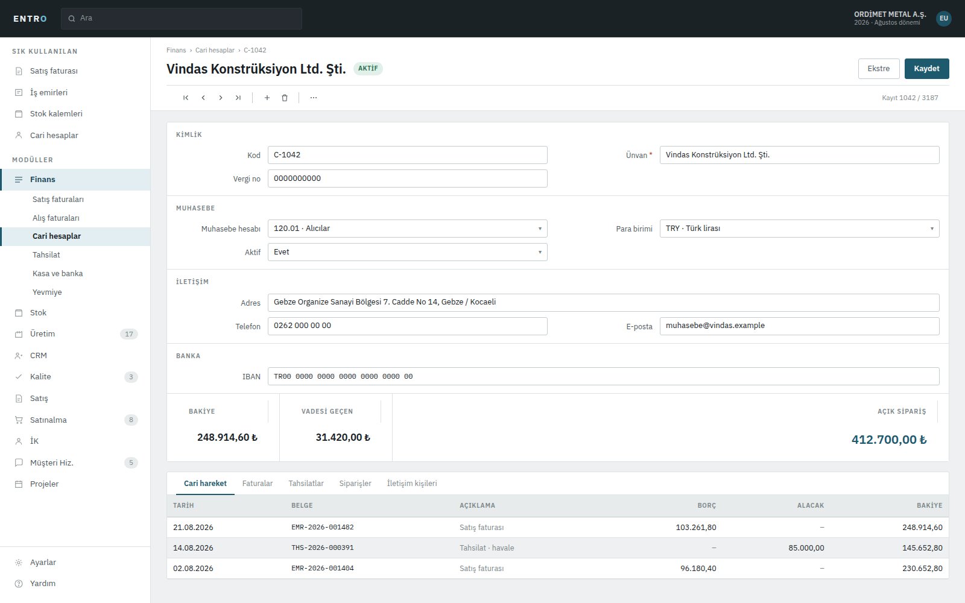Select the Projeler module

[75, 484]
